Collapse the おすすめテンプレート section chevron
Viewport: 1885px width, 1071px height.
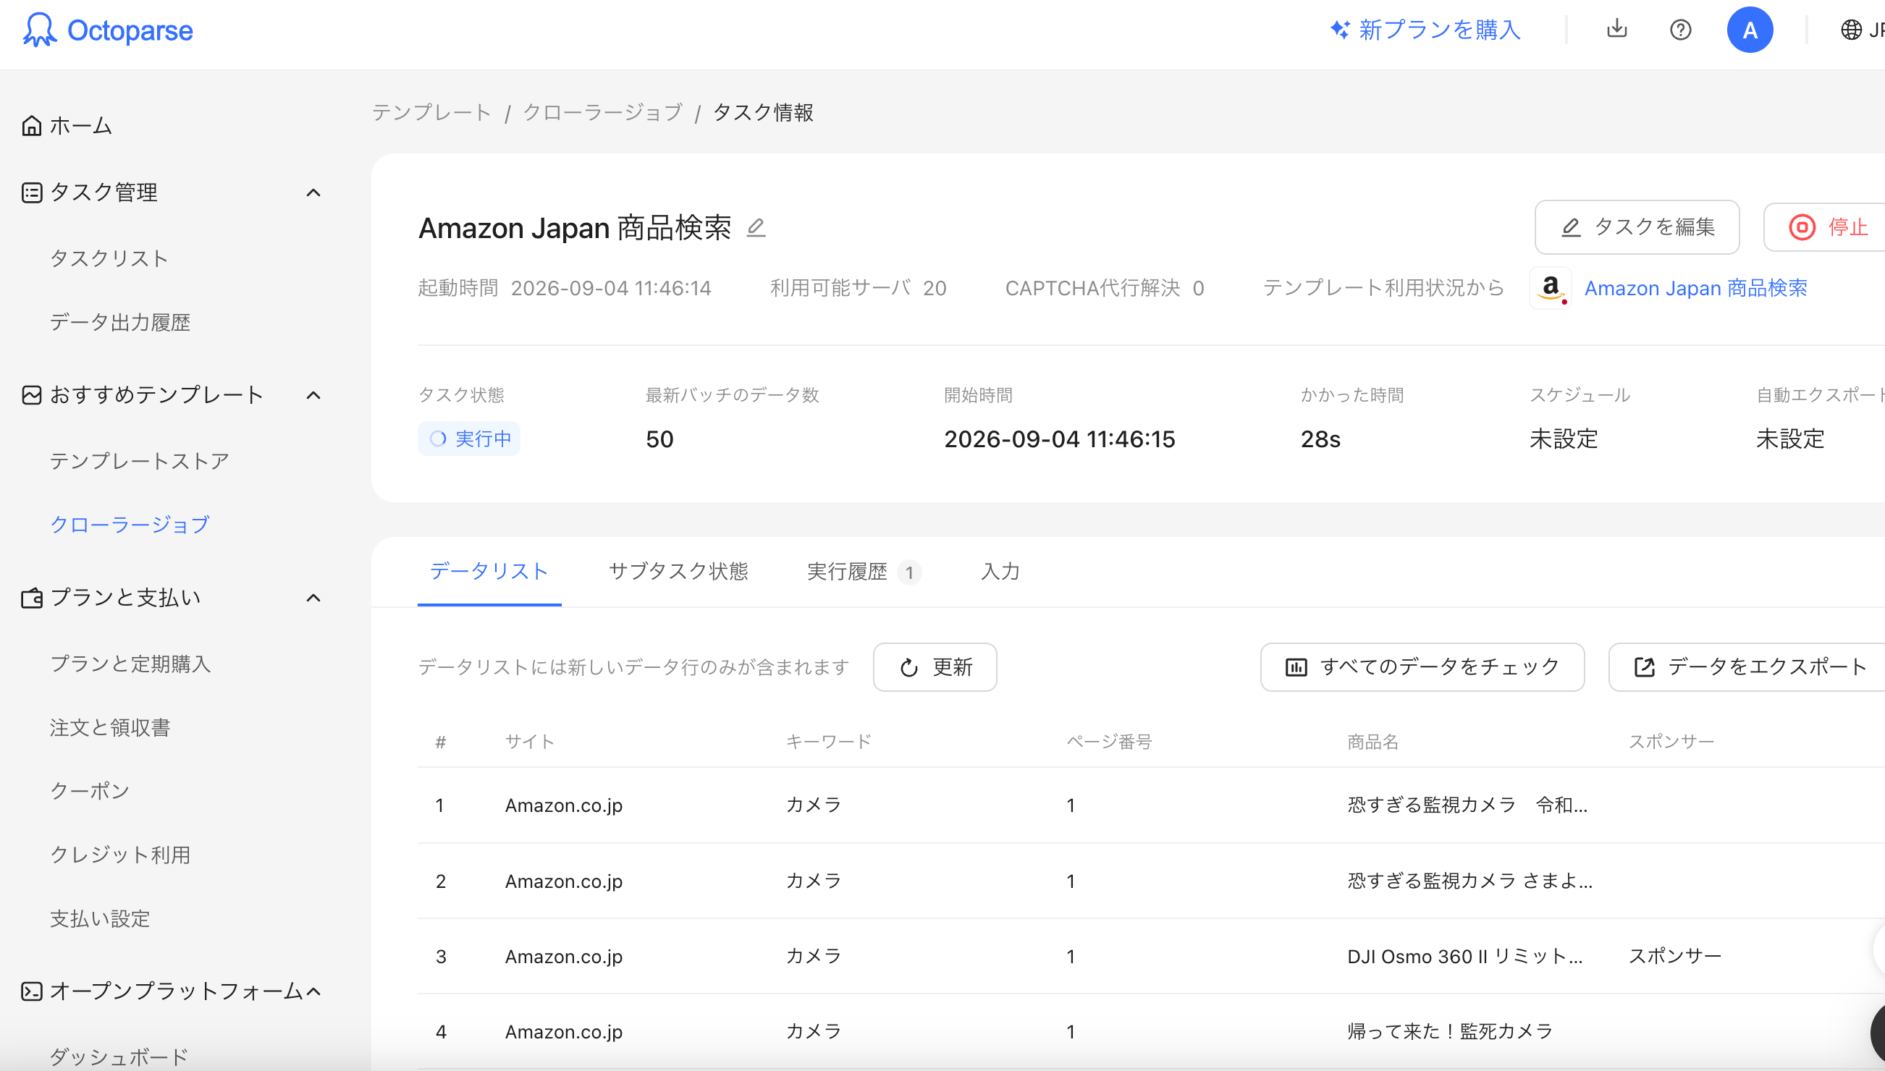point(313,395)
